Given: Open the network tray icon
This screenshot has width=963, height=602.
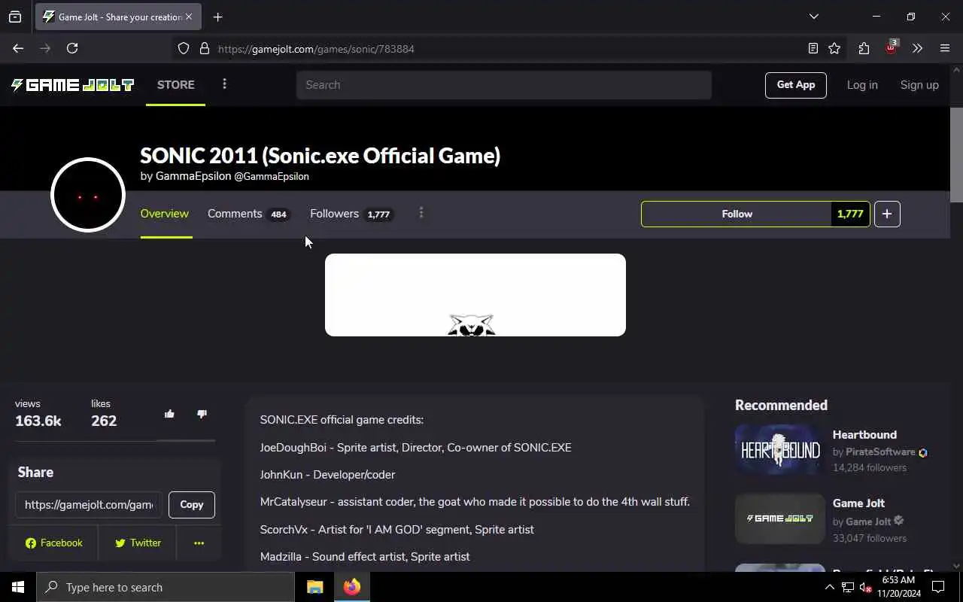Looking at the screenshot, I should 848,587.
